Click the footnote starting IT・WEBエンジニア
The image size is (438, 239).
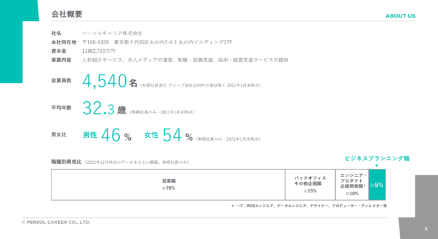(x=309, y=206)
